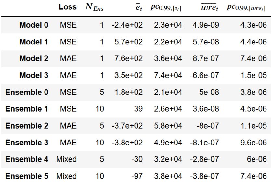Click the Ensemble 3 row label
This screenshot has height=187, width=272.
pyautogui.click(x=27, y=143)
